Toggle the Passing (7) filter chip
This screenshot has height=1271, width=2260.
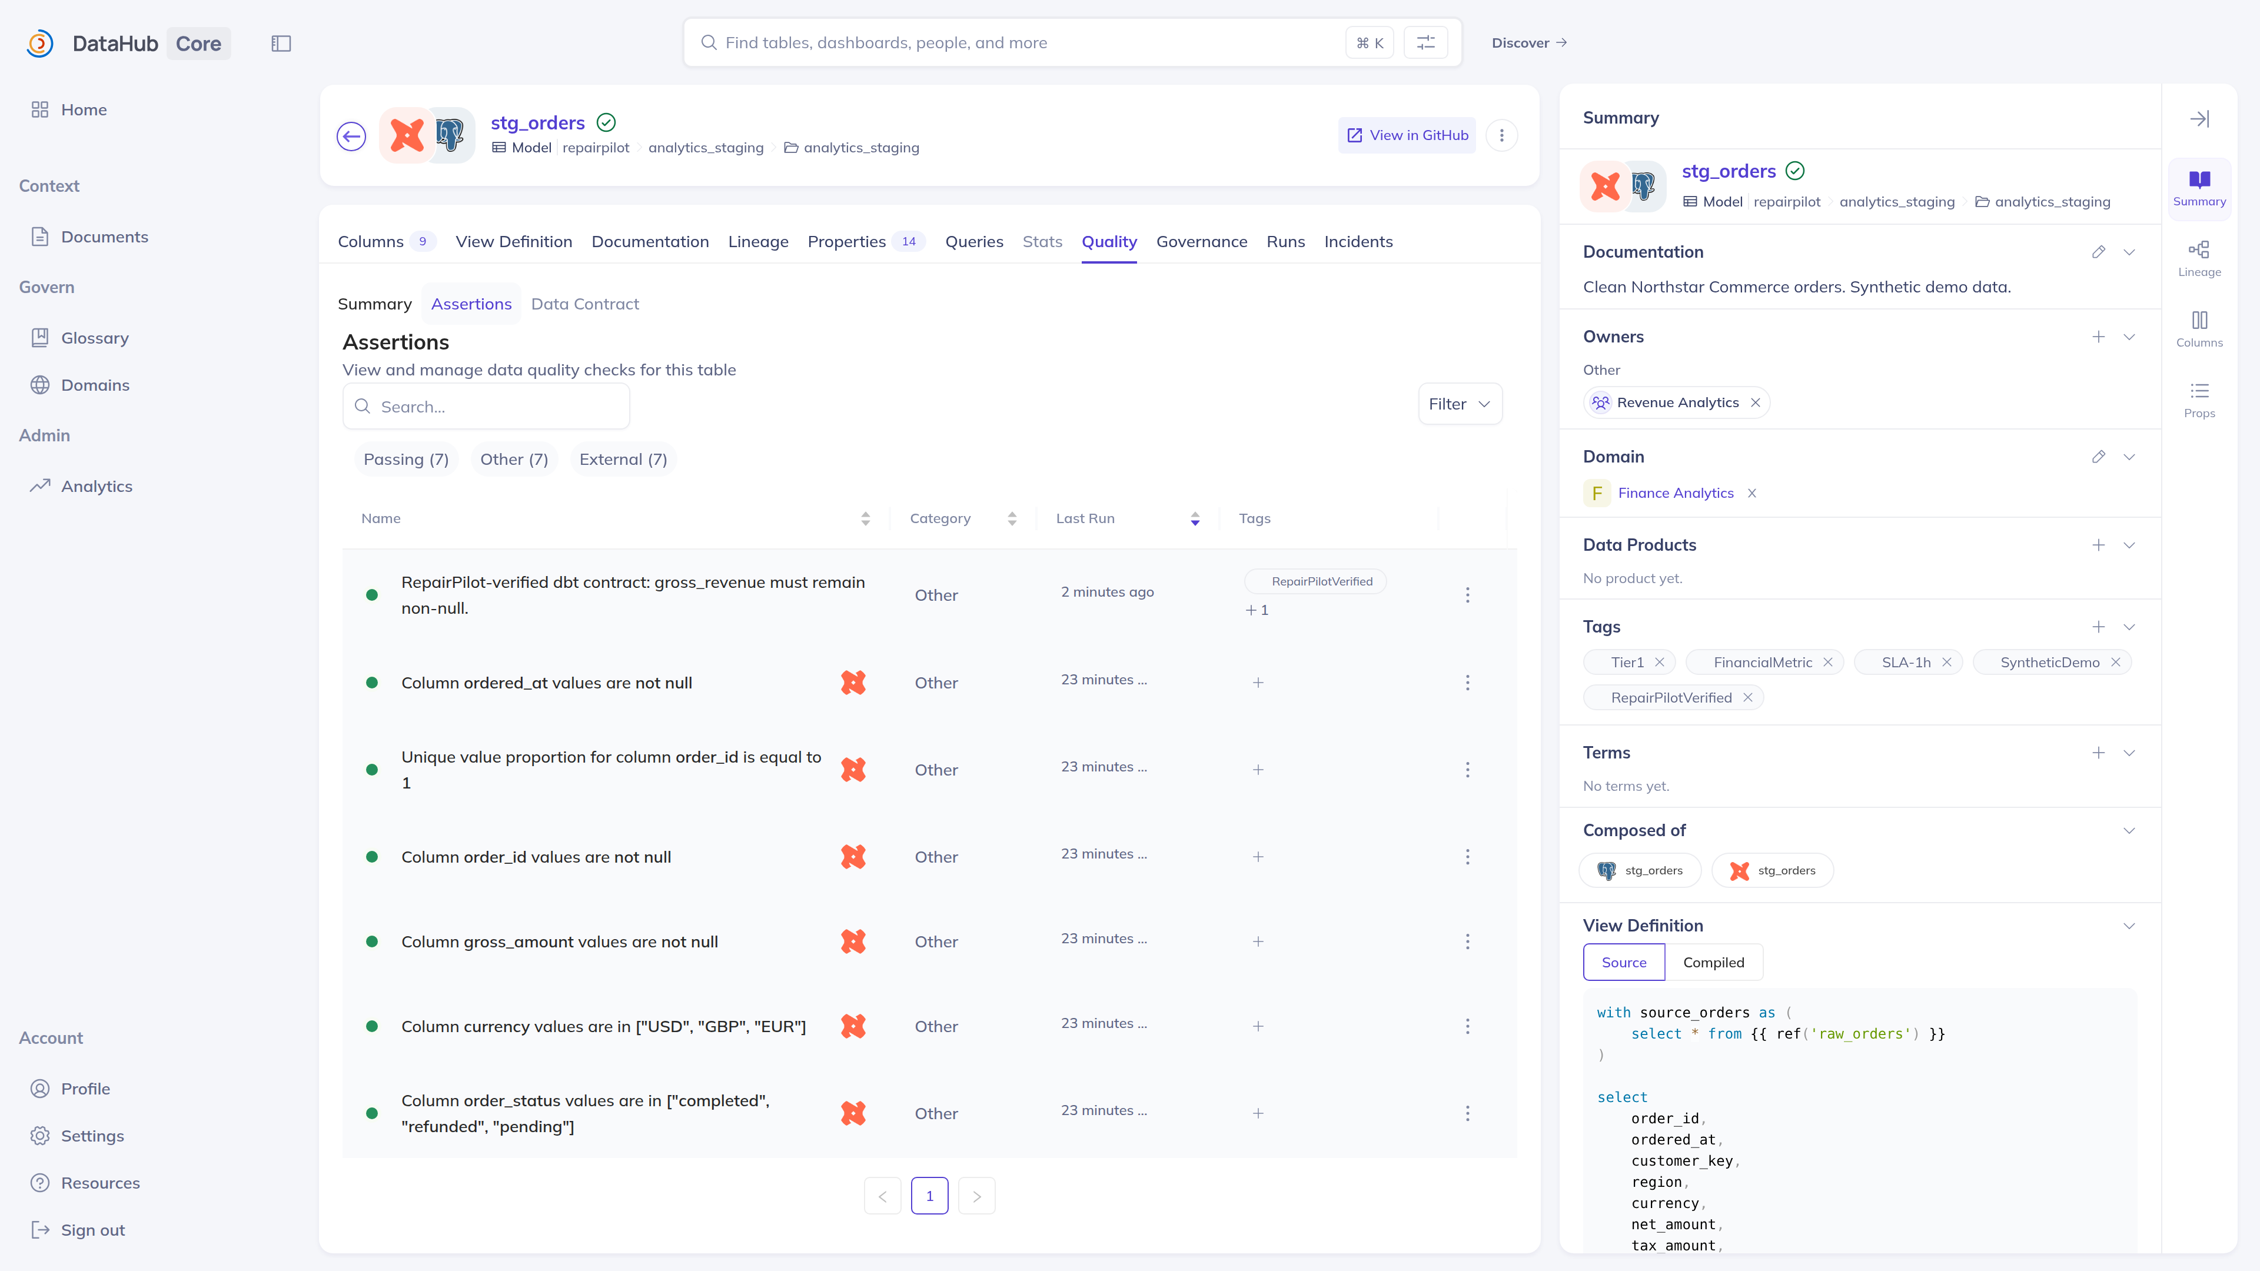(406, 460)
